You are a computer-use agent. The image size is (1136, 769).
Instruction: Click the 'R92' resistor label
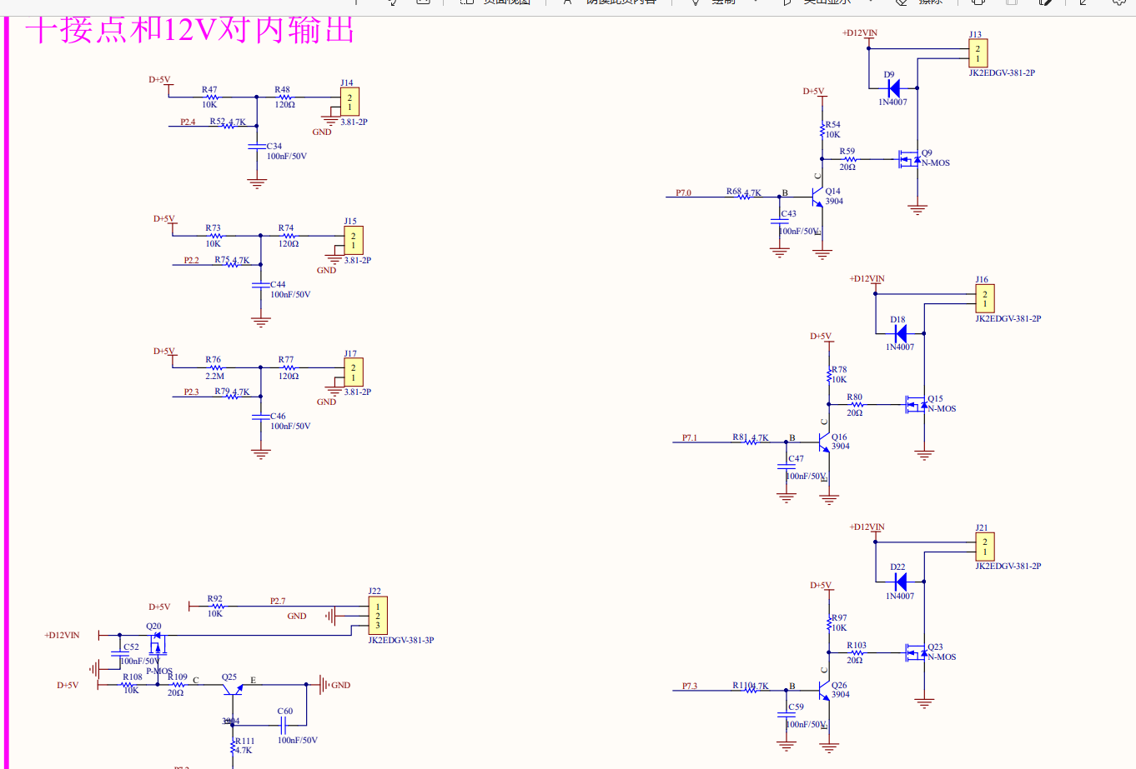tap(214, 598)
